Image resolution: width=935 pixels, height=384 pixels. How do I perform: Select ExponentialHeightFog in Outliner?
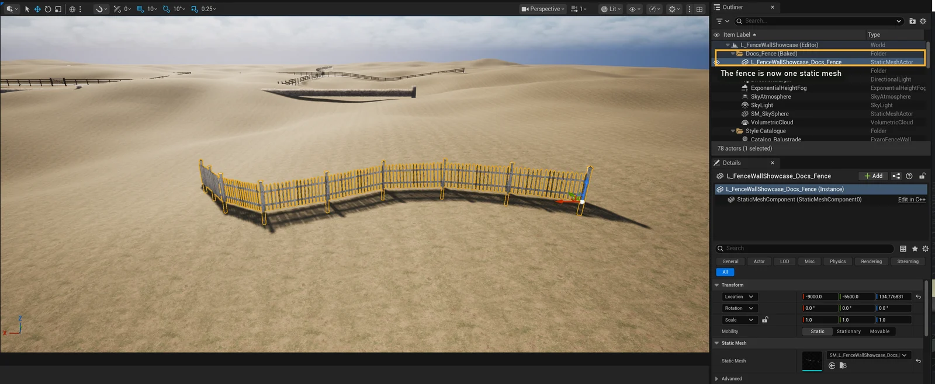(778, 88)
